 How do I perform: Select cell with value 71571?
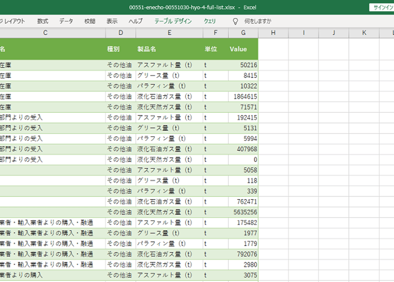(243, 107)
